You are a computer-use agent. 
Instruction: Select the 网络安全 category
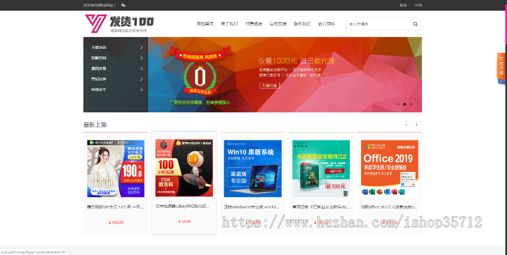click(99, 90)
